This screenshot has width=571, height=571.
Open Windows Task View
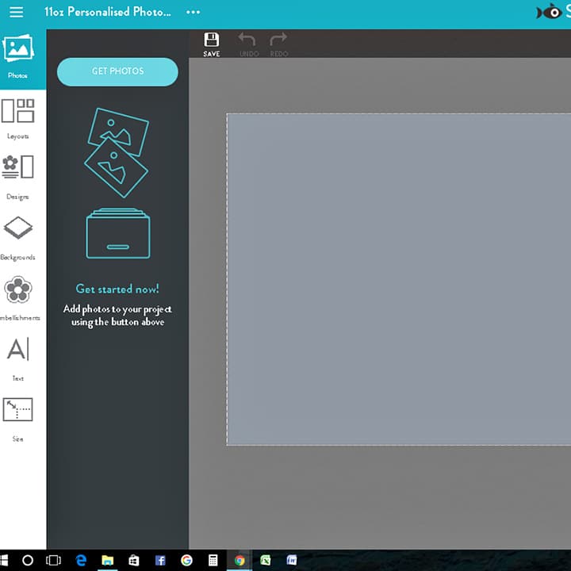[x=53, y=560]
